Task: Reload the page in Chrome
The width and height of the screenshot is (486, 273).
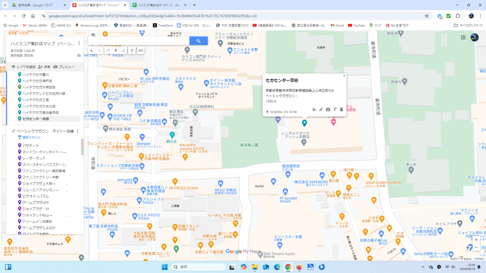Action: (24, 16)
